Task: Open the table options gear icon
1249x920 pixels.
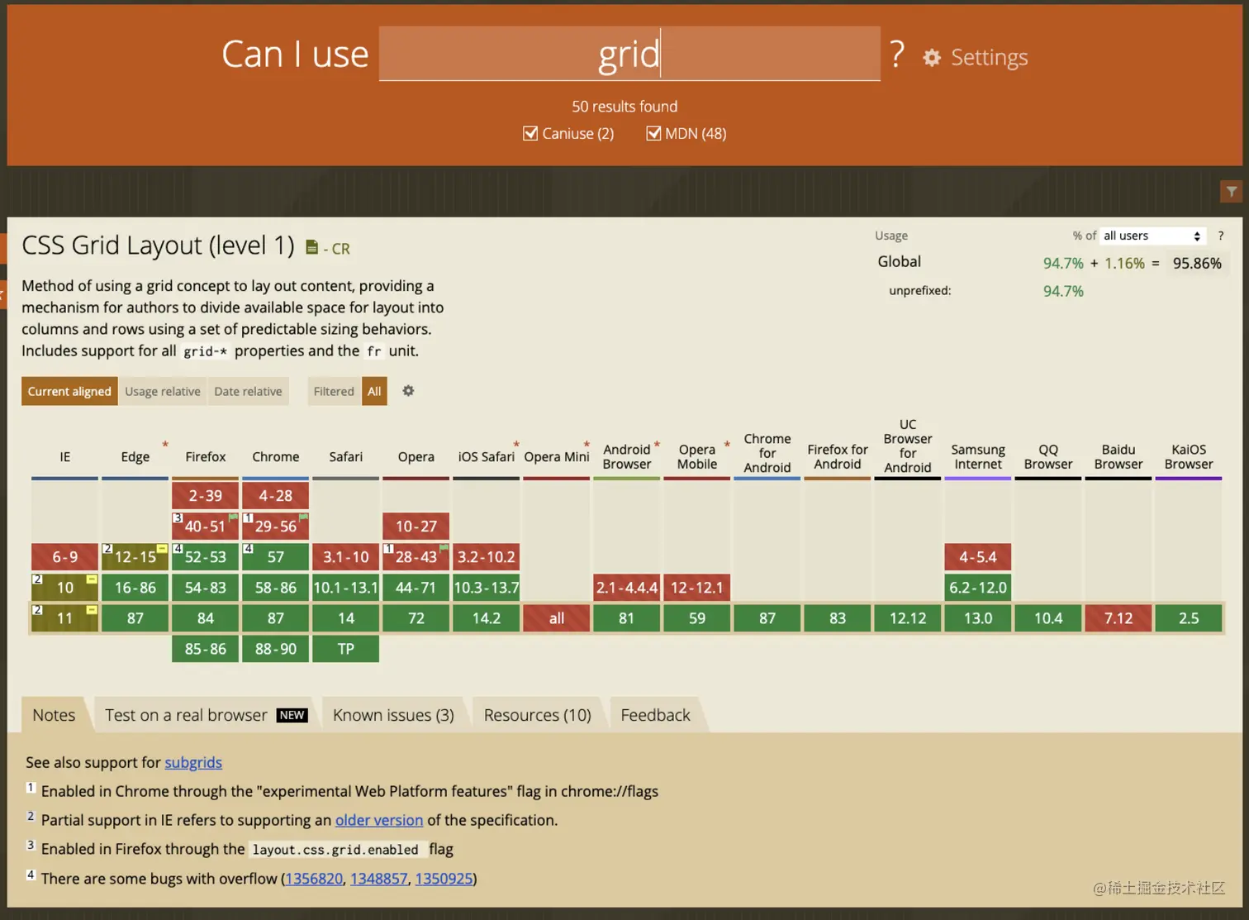Action: point(408,391)
